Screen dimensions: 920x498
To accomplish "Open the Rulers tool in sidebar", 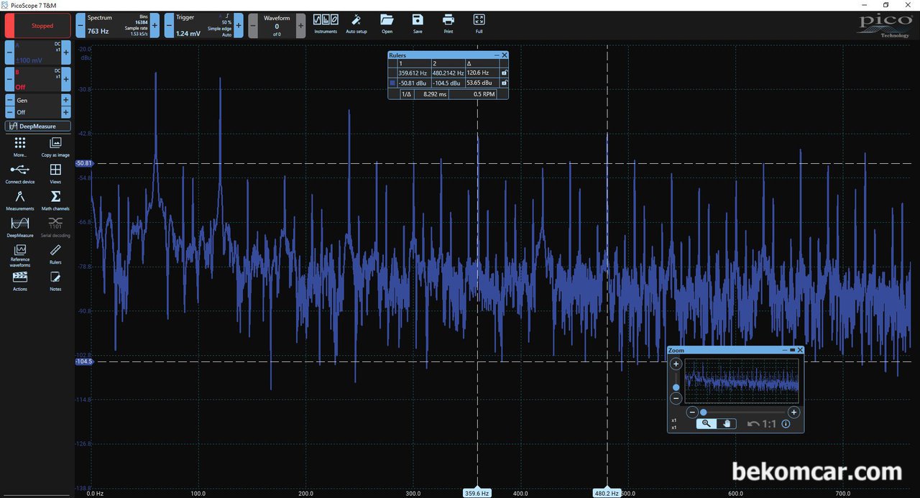I will point(55,254).
